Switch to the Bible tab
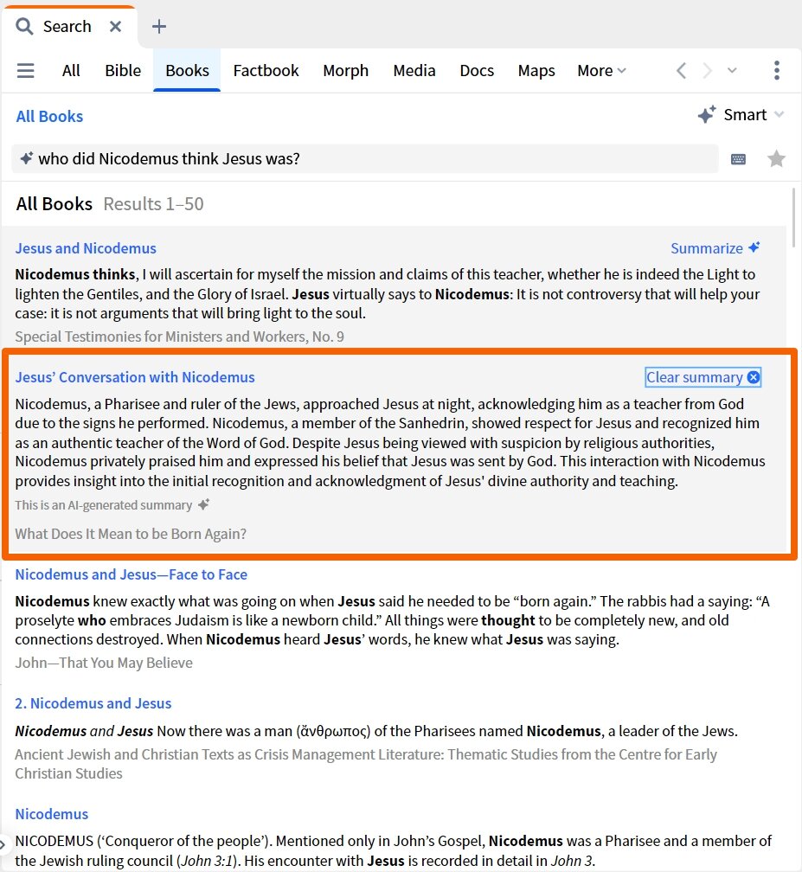Image resolution: width=802 pixels, height=872 pixels. [x=122, y=71]
